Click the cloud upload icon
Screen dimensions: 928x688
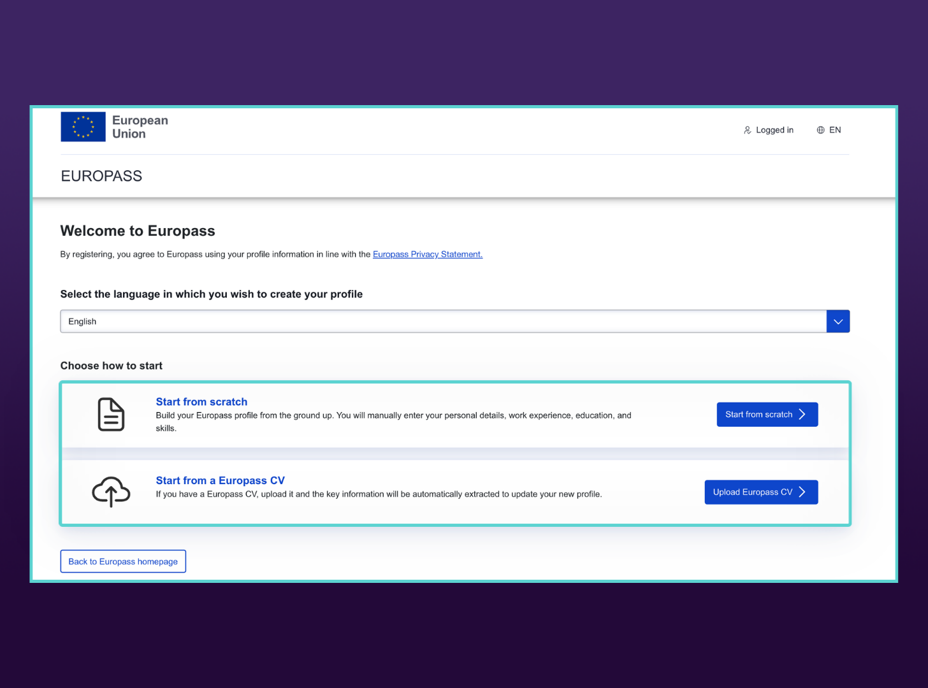click(111, 492)
